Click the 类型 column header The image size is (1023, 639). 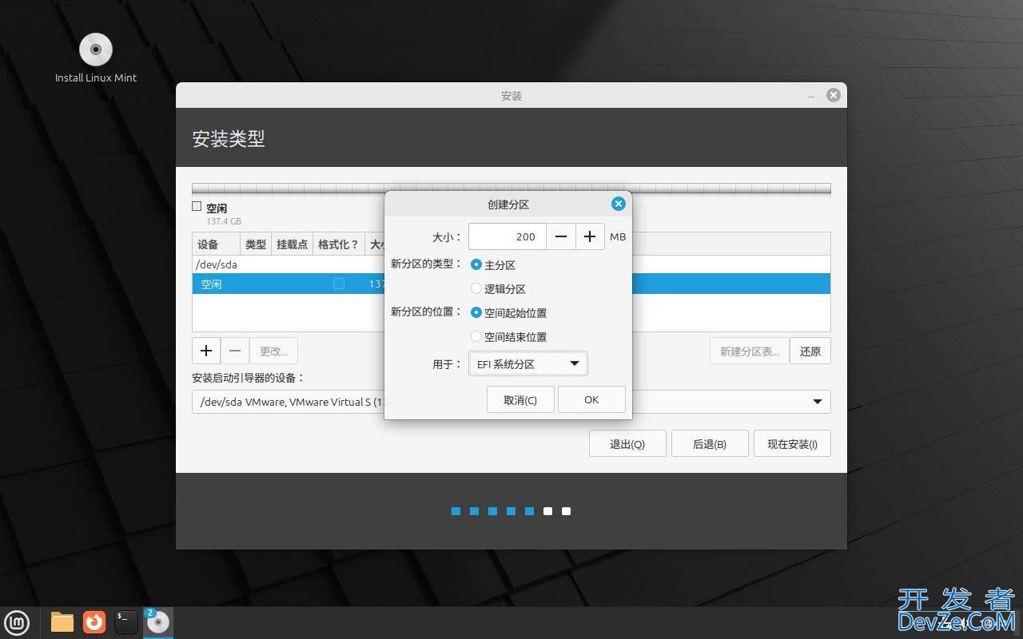(256, 244)
